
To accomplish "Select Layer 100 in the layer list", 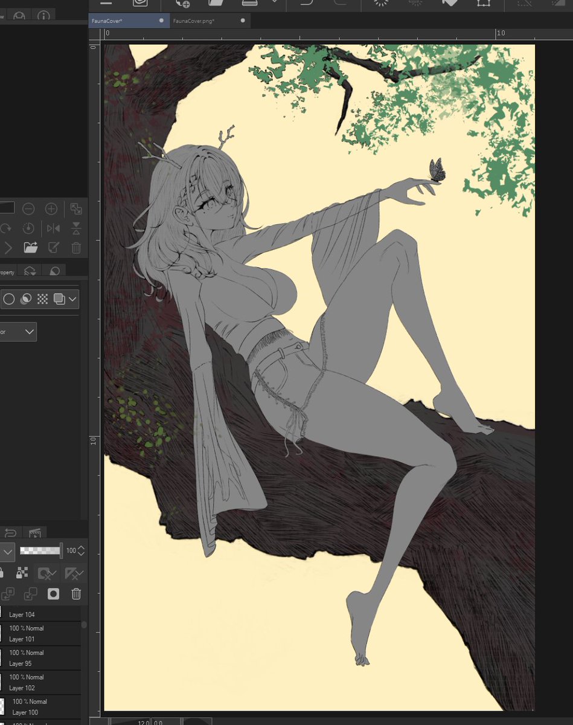I will point(40,707).
